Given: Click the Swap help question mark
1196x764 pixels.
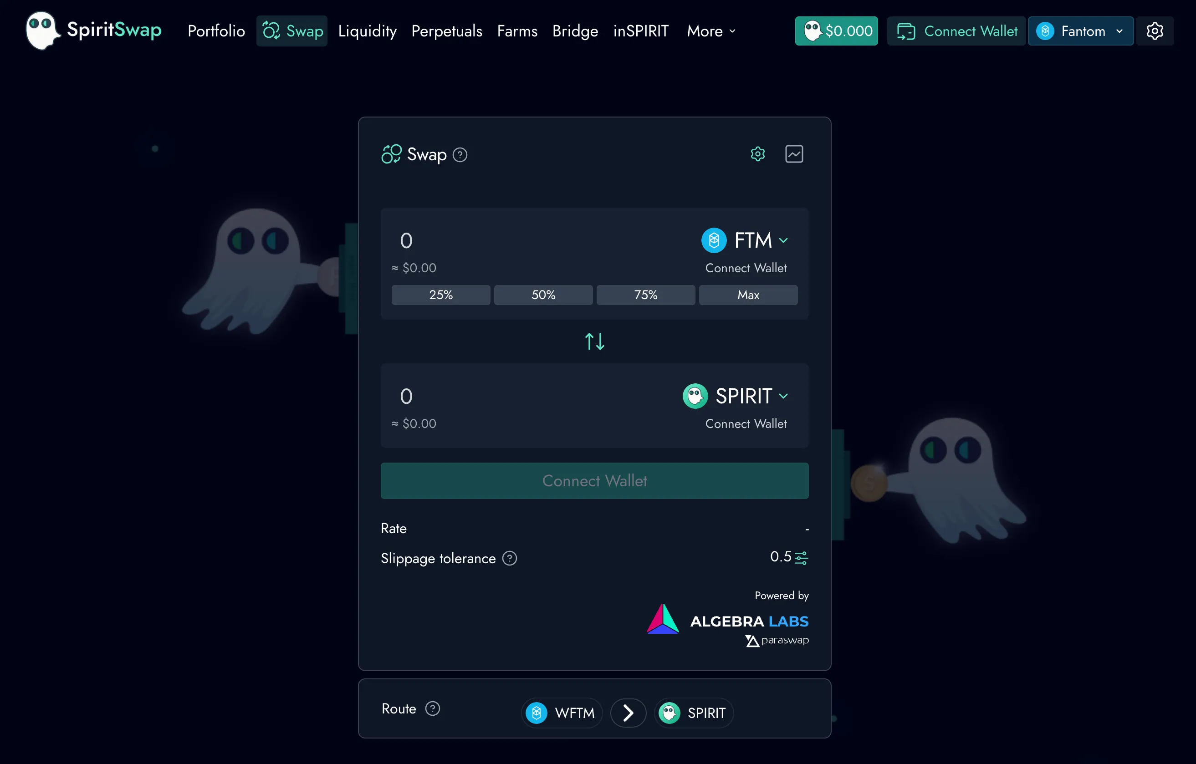Looking at the screenshot, I should [460, 155].
